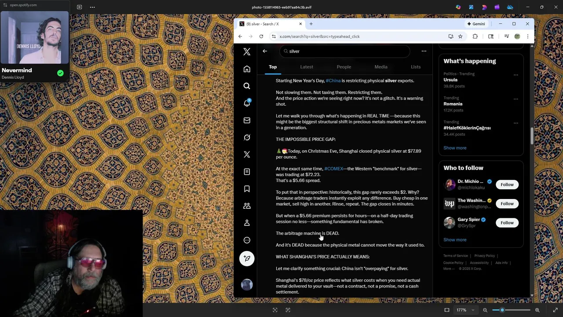
Task: Click Photos zoom in magnifier
Action: (x=537, y=310)
